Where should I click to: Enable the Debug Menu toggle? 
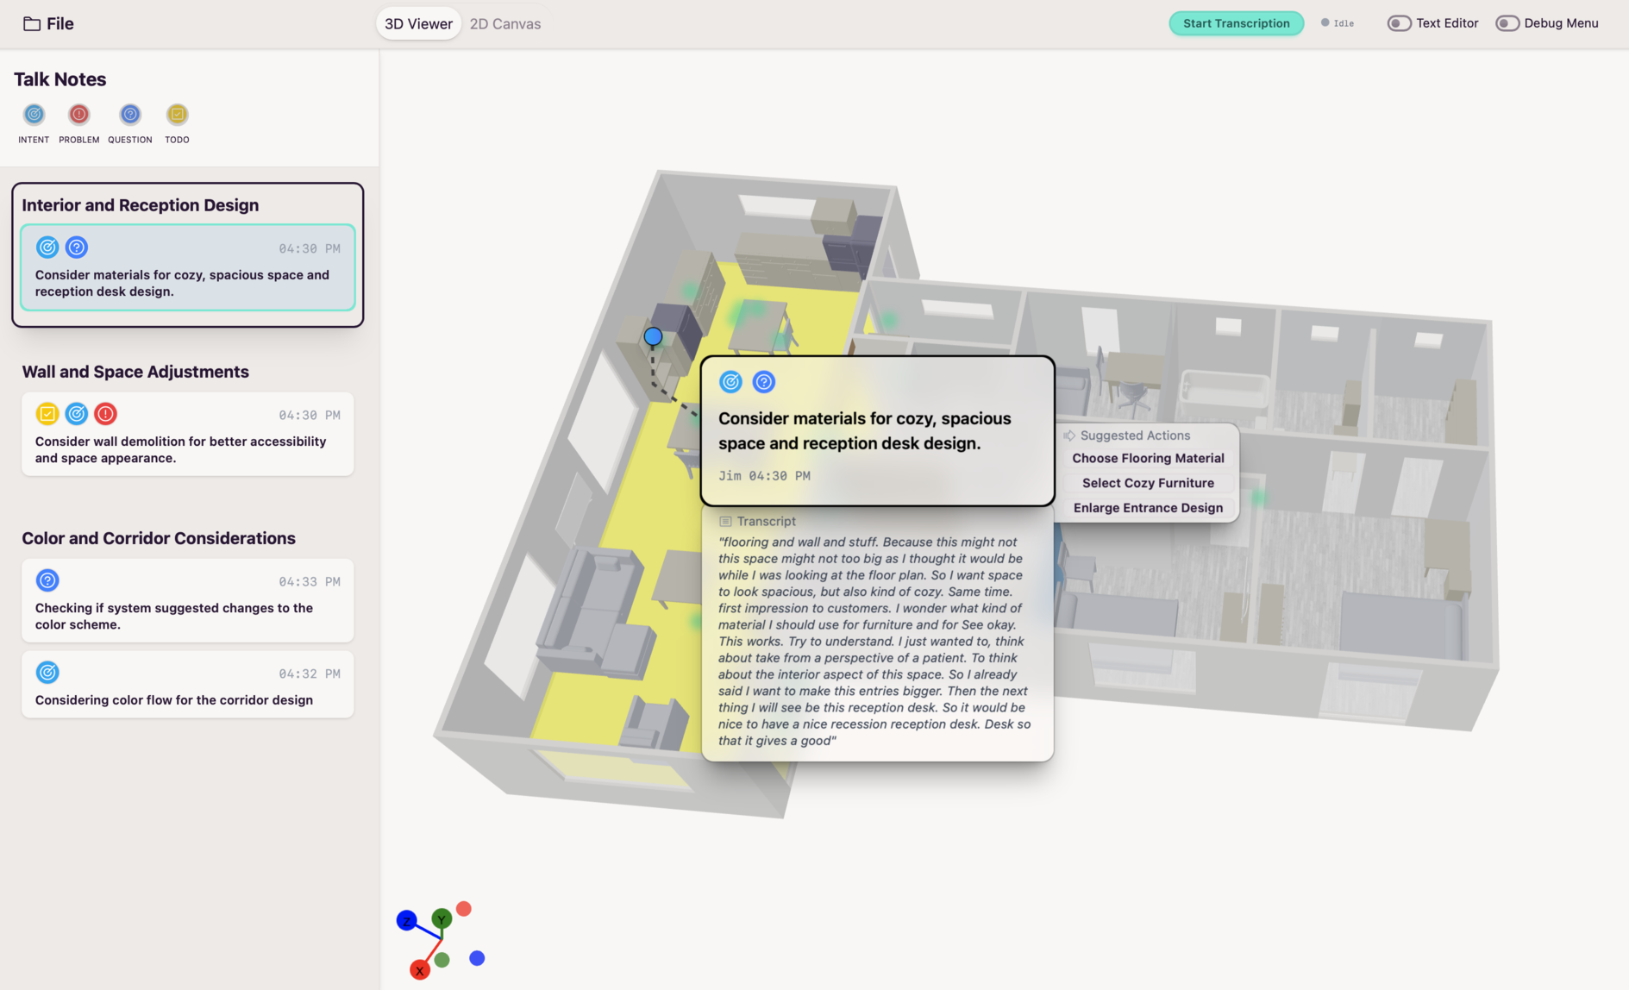tap(1507, 23)
